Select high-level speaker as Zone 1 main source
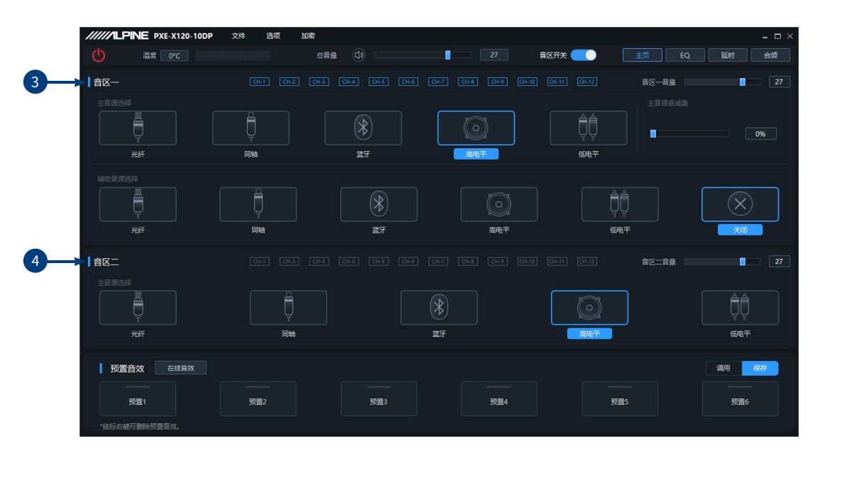The width and height of the screenshot is (852, 490). tap(476, 128)
